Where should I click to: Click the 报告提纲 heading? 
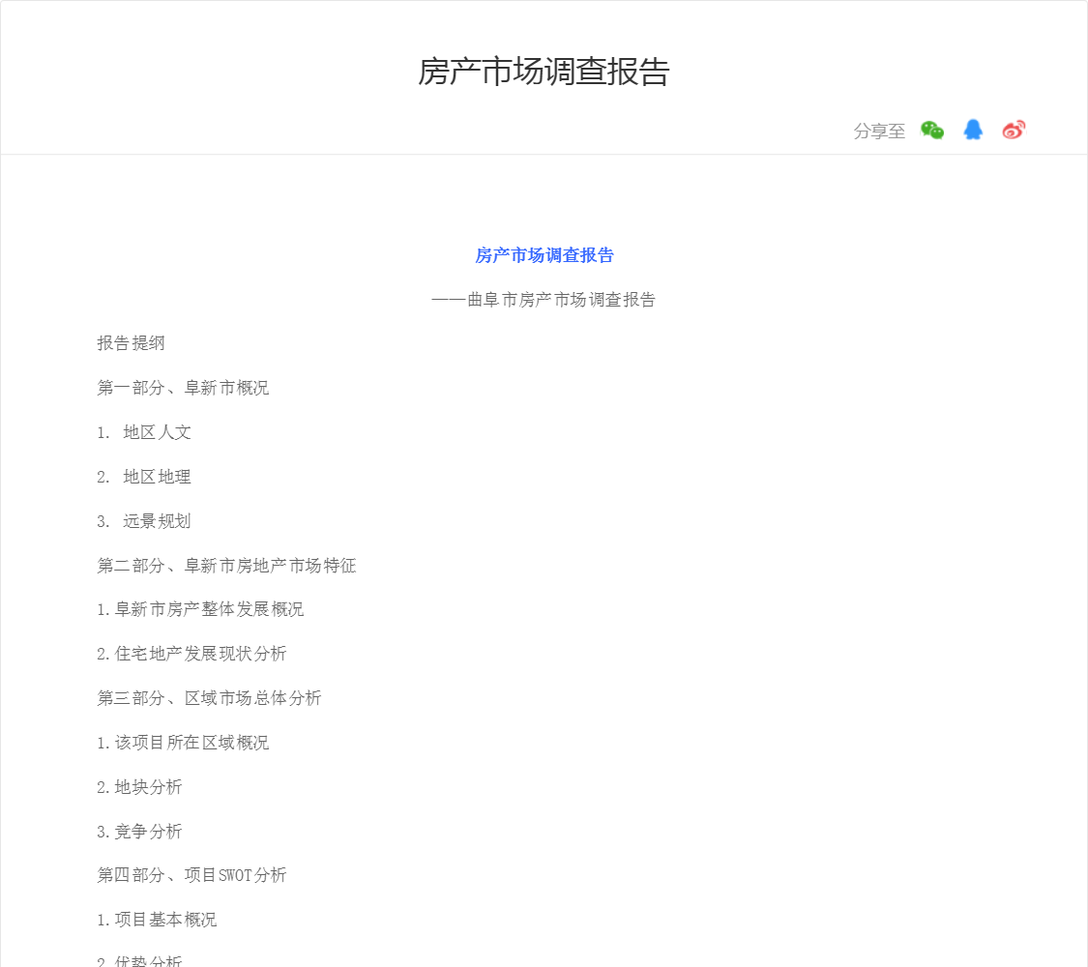tap(132, 343)
